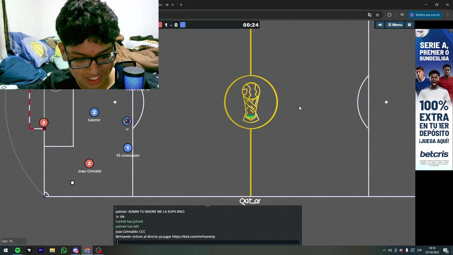Open the browser extensions puzzle icon
The width and height of the screenshot is (453, 255).
(389, 15)
